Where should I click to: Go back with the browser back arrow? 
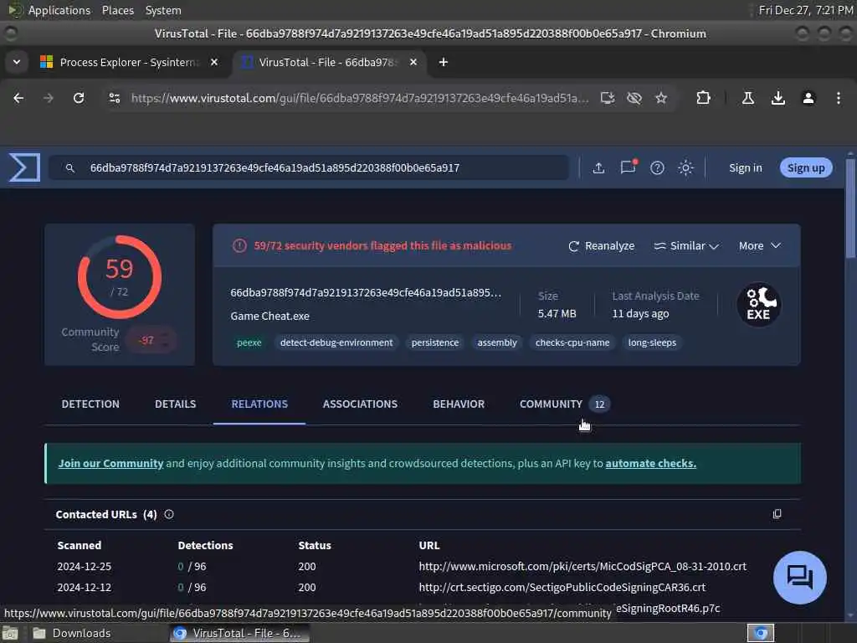18,98
